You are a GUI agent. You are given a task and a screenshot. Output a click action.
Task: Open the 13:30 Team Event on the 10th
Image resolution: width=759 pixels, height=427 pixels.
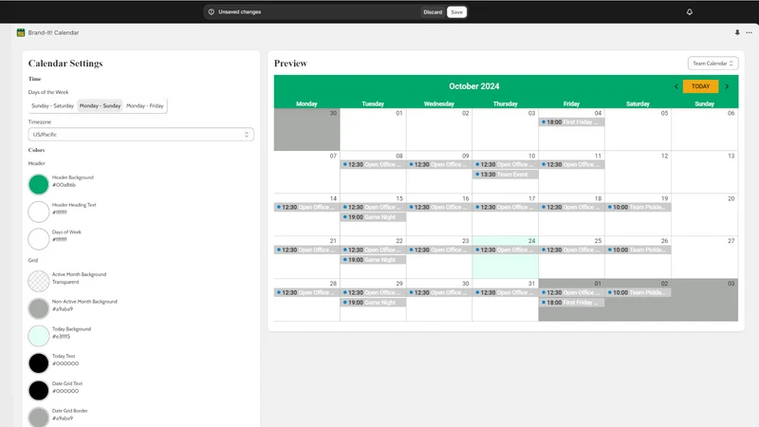505,175
